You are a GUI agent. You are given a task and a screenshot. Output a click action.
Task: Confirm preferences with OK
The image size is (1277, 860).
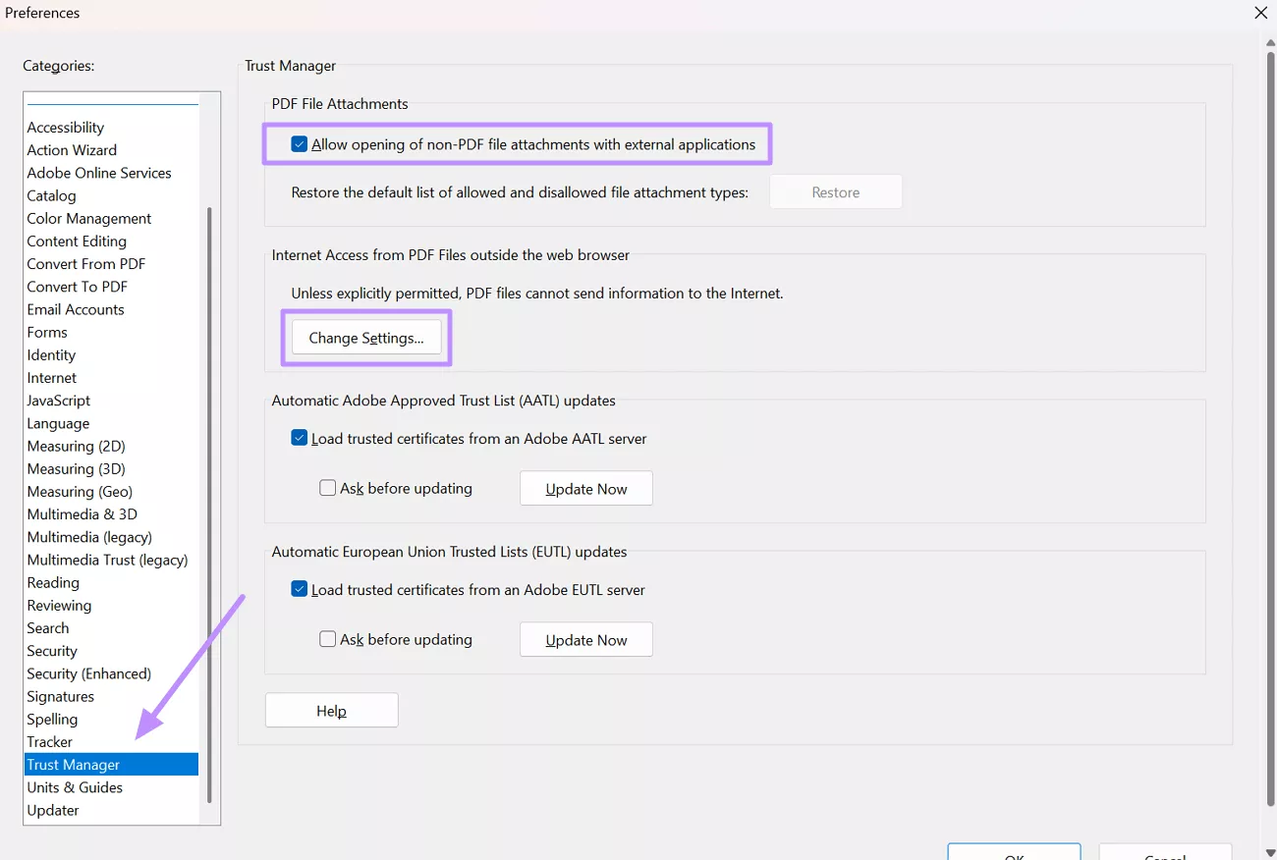(1014, 854)
